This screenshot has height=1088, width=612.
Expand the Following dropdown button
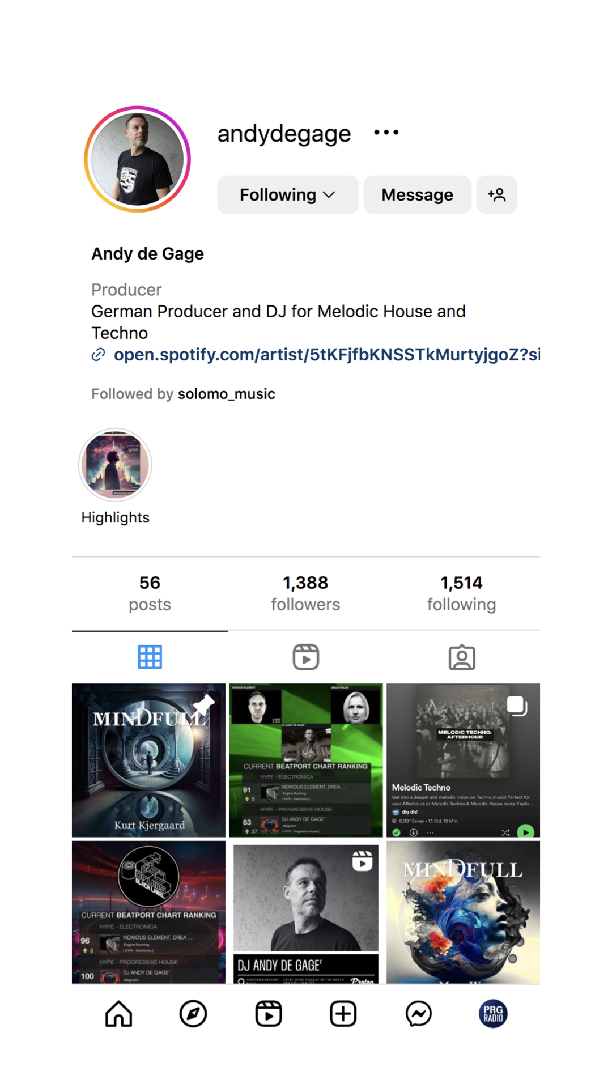[x=288, y=194]
